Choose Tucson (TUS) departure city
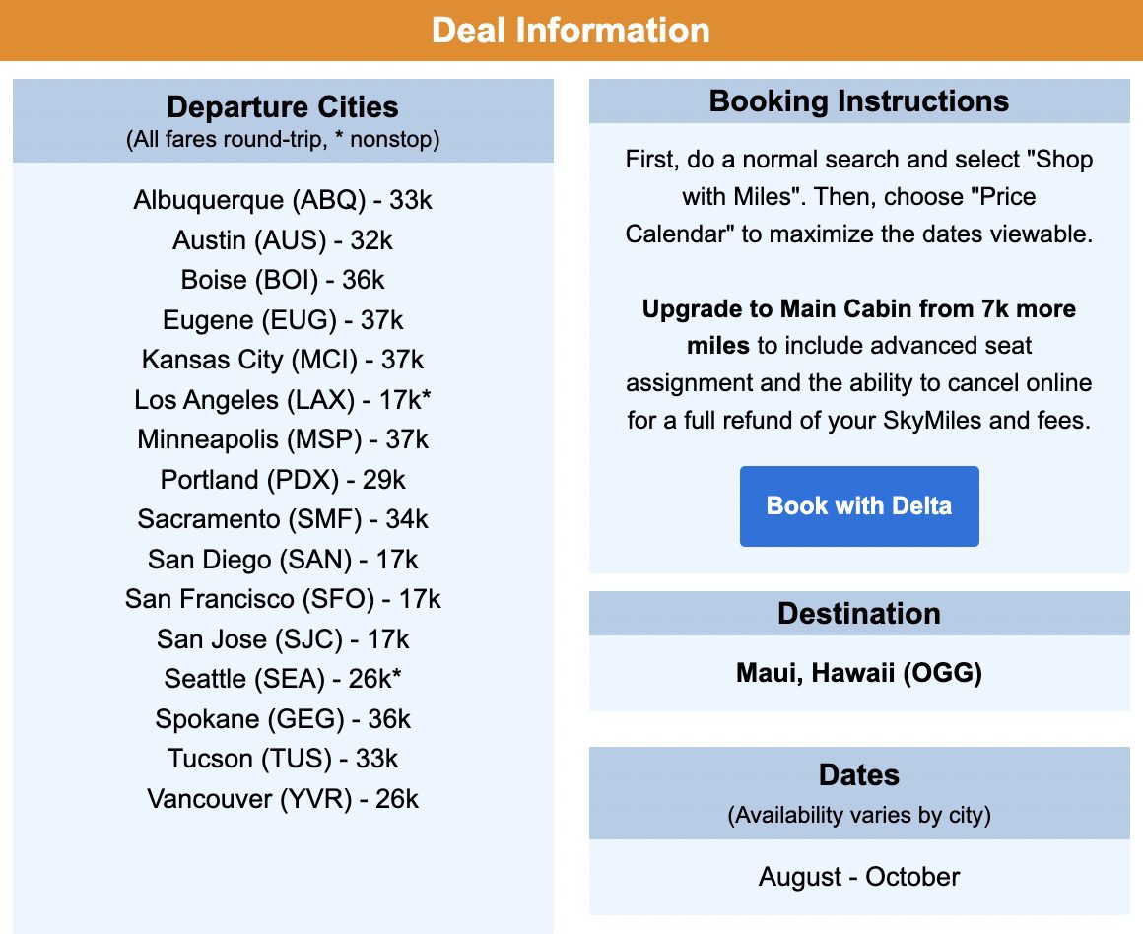 click(x=283, y=759)
